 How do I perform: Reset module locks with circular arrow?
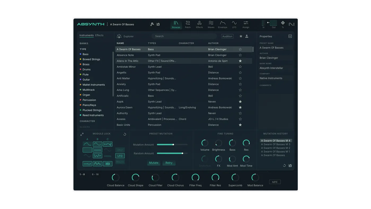tap(125, 134)
